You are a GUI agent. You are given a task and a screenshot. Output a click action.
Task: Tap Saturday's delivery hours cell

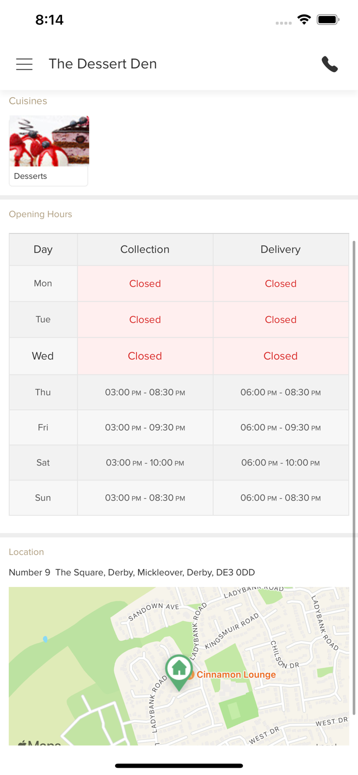pos(281,463)
